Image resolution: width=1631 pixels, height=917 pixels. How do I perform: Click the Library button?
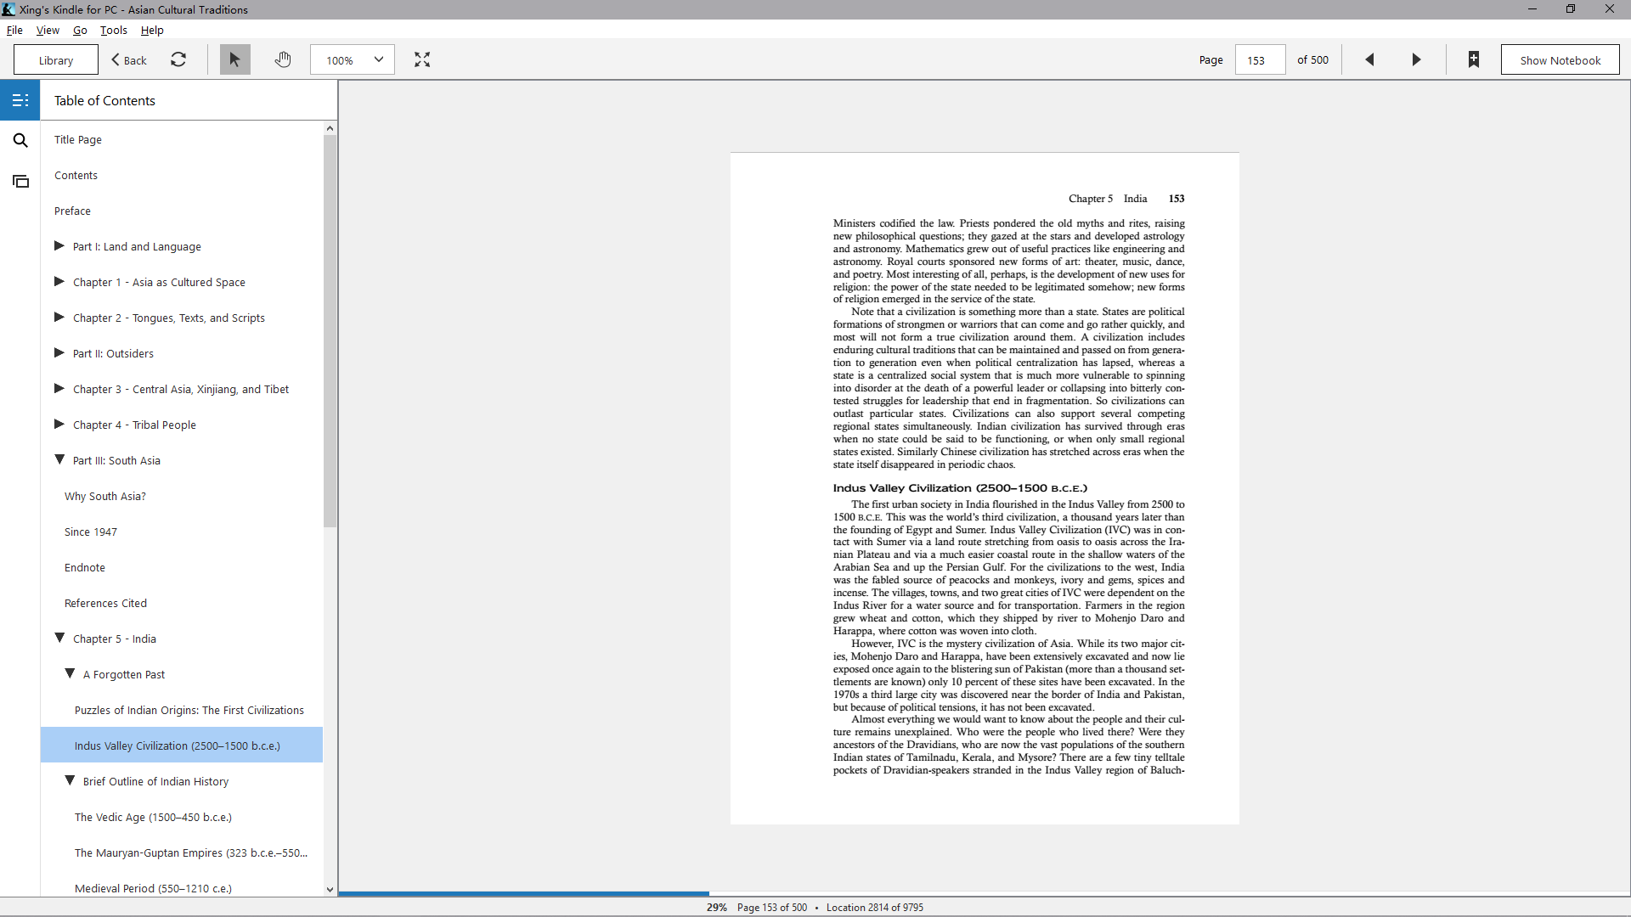(x=56, y=60)
